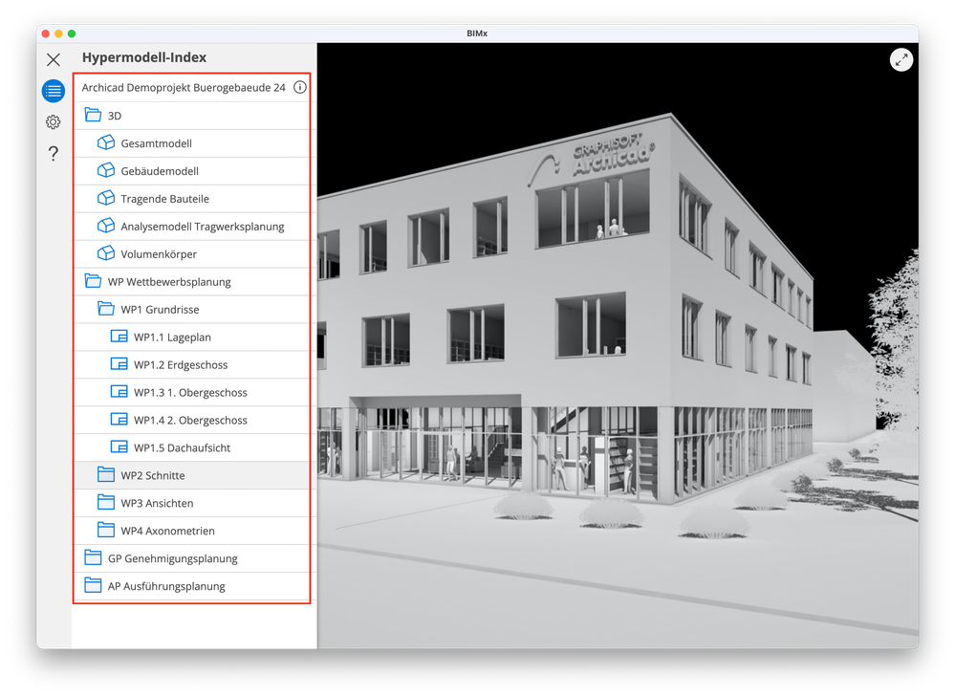Click cube icon next to Analysemodell Tragwerksplanung

coord(106,226)
